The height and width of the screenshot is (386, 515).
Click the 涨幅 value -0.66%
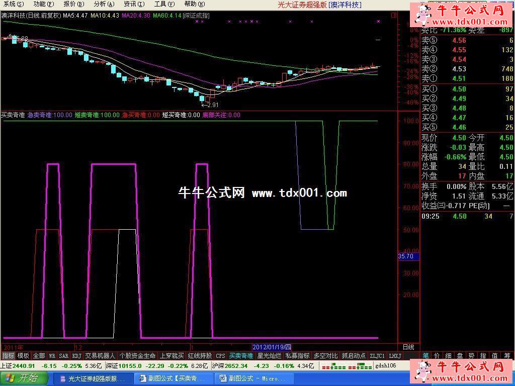(x=455, y=157)
